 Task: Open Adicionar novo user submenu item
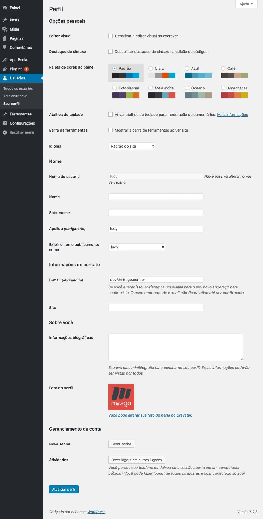pyautogui.click(x=15, y=96)
